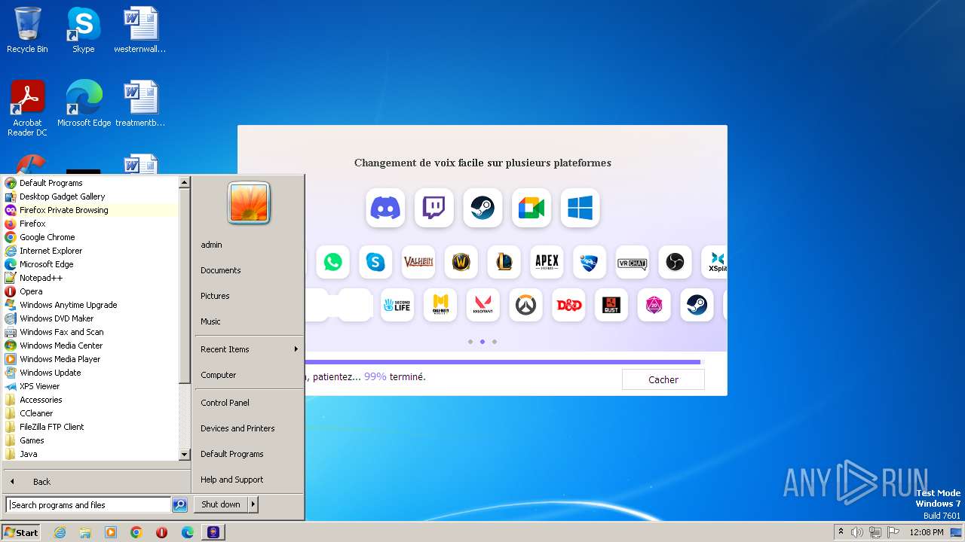This screenshot has width=965, height=542.
Task: Expand the Java folder
Action: (90, 454)
